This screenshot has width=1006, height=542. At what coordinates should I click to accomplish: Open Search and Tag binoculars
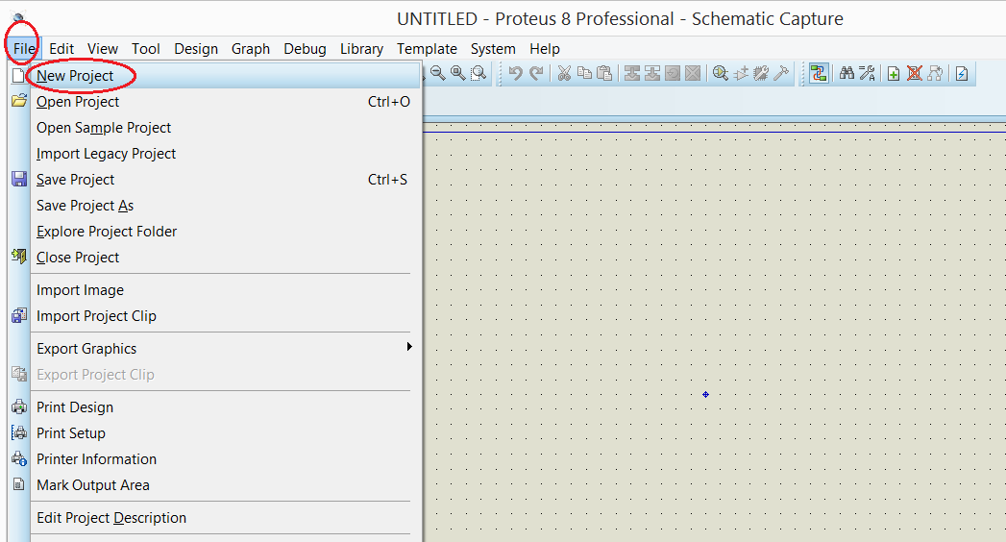pyautogui.click(x=847, y=73)
